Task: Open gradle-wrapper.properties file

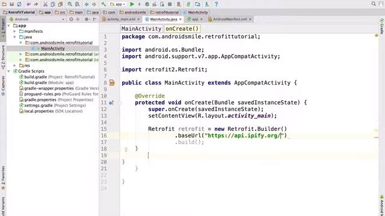Action: (59, 88)
